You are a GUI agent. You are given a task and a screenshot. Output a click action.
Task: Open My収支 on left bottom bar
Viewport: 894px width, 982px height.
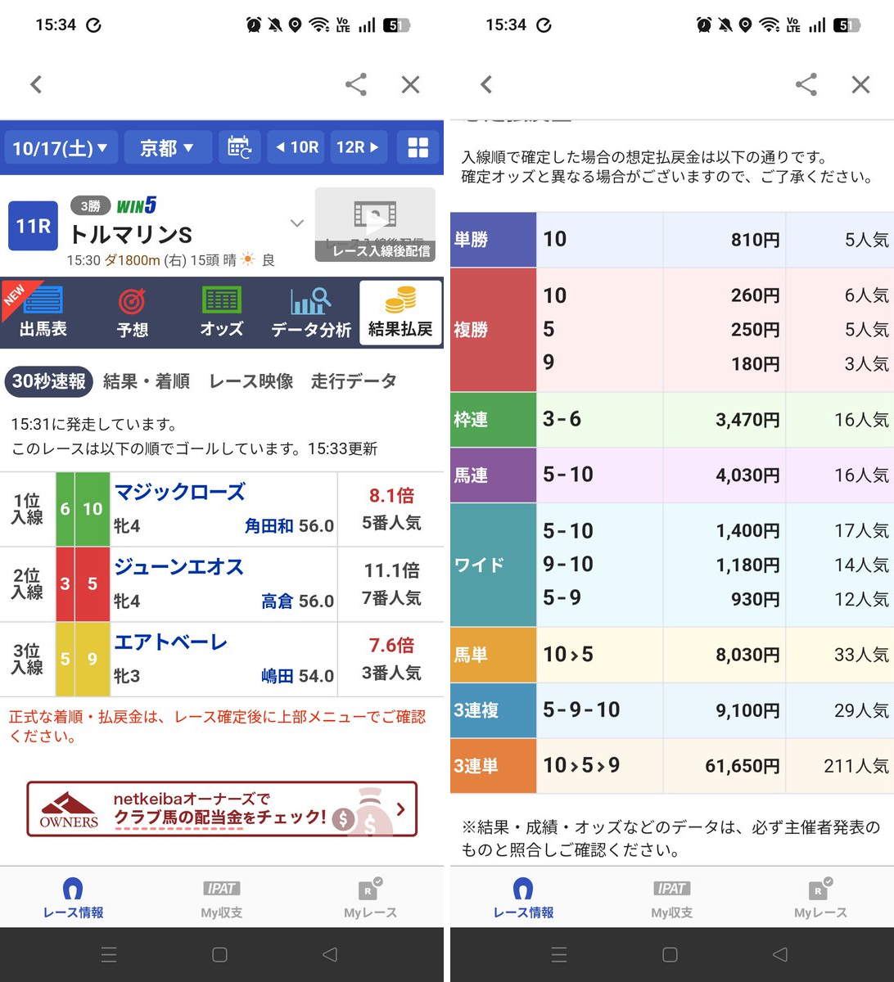221,899
